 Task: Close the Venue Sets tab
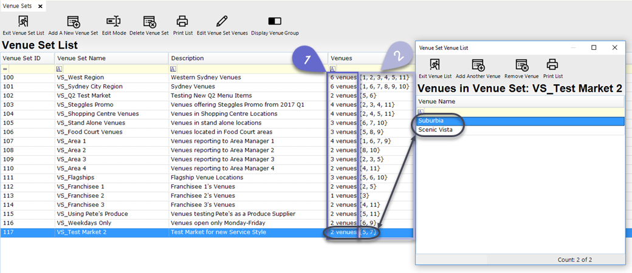40,5
